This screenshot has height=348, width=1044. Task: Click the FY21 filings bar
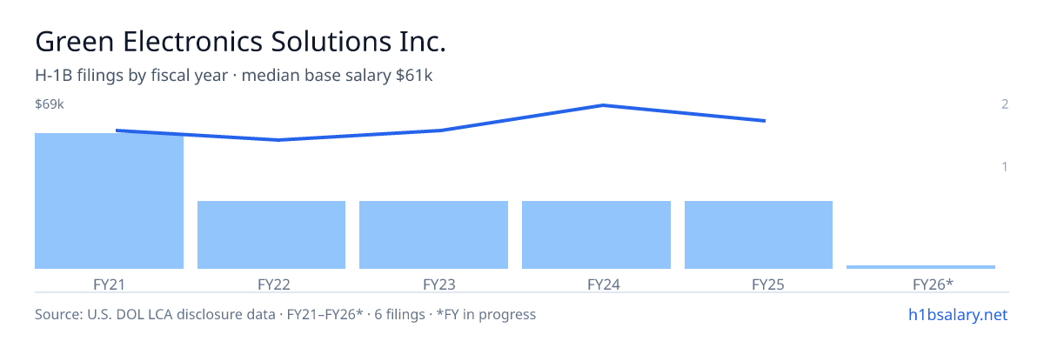pyautogui.click(x=109, y=201)
